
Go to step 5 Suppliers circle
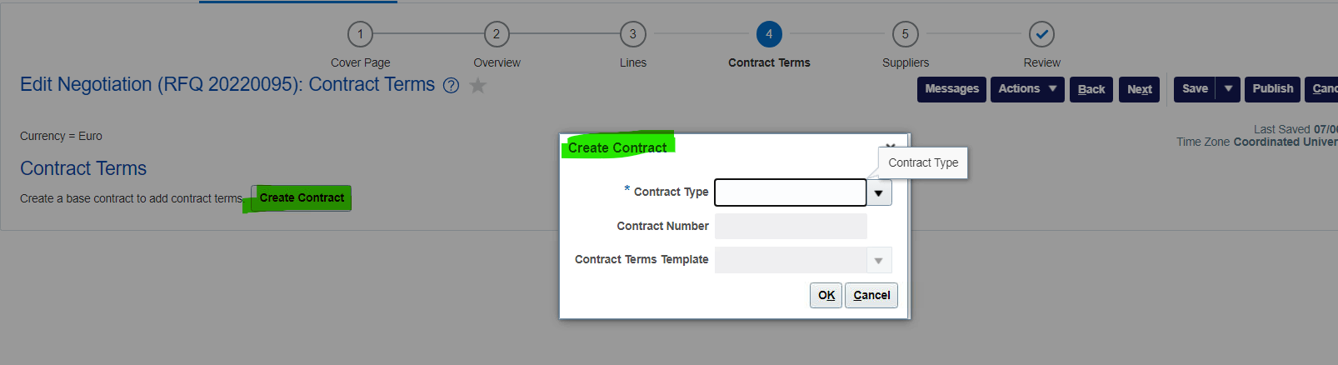click(906, 34)
